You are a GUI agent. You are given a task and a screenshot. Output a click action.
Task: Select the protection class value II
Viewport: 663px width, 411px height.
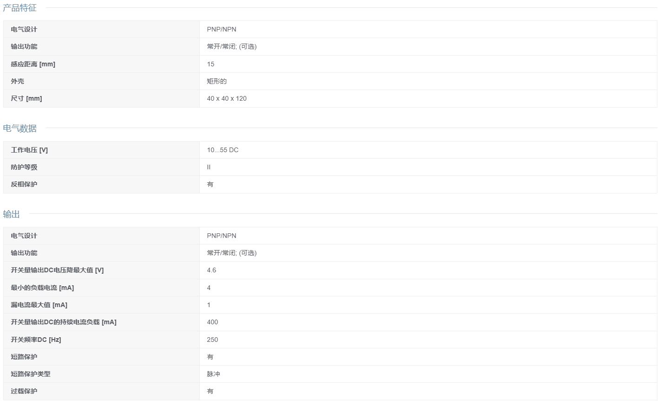[209, 167]
